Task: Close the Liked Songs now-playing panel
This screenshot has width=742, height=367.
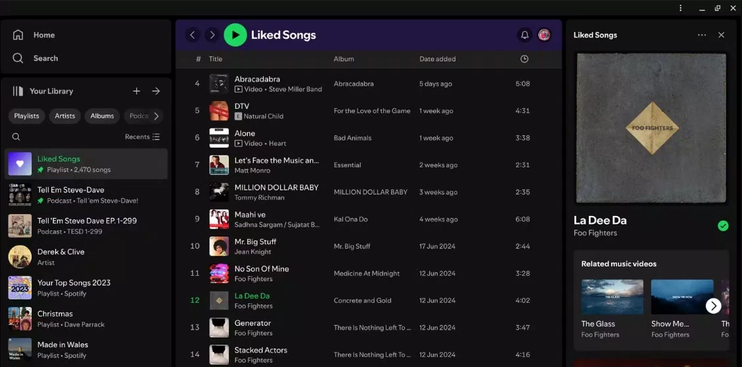Action: coord(721,35)
